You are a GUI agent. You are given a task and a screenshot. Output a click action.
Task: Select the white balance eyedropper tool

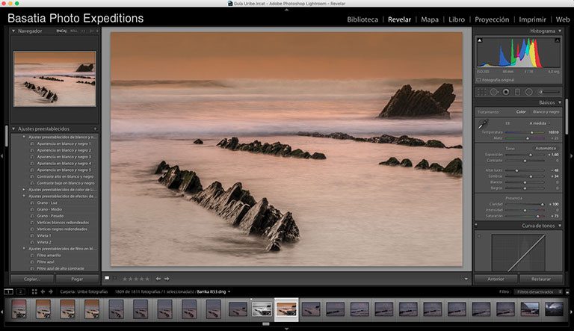click(x=484, y=123)
